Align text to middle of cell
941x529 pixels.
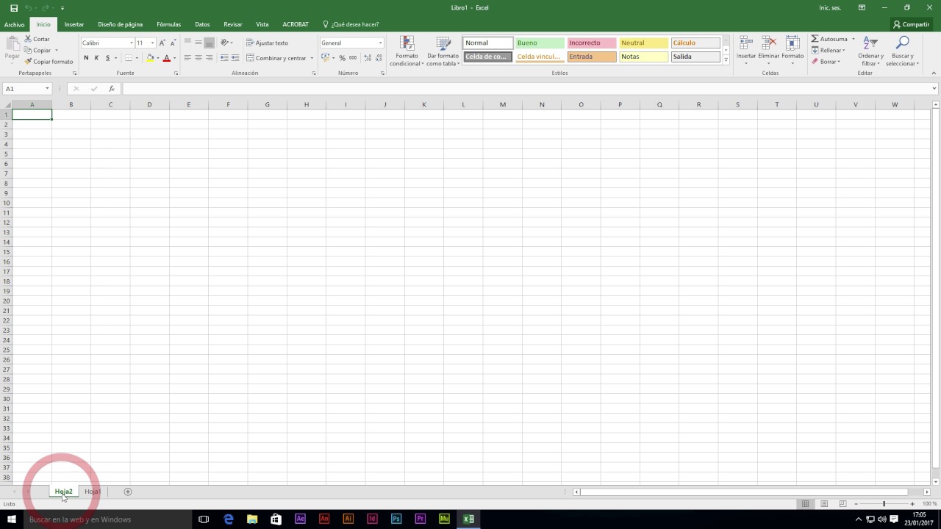[198, 43]
